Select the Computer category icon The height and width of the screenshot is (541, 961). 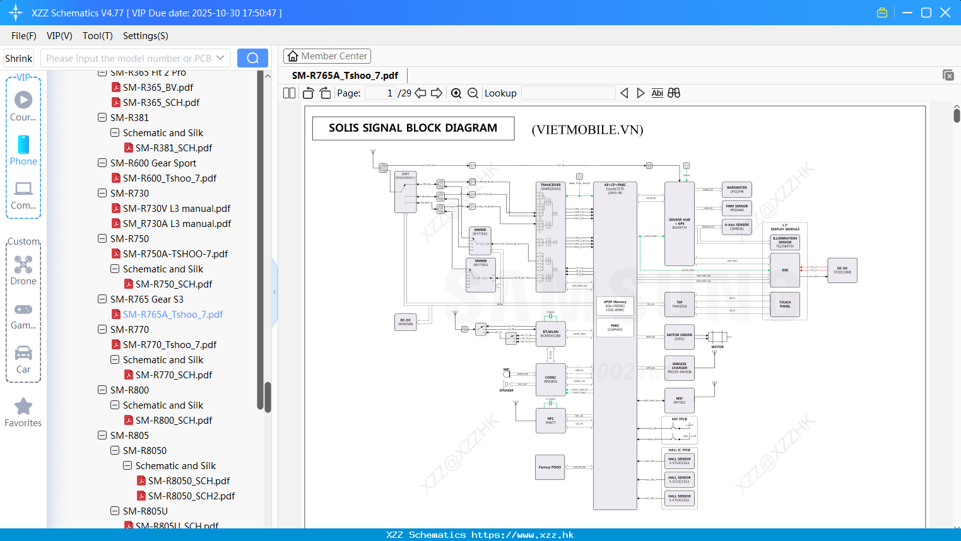click(x=23, y=188)
